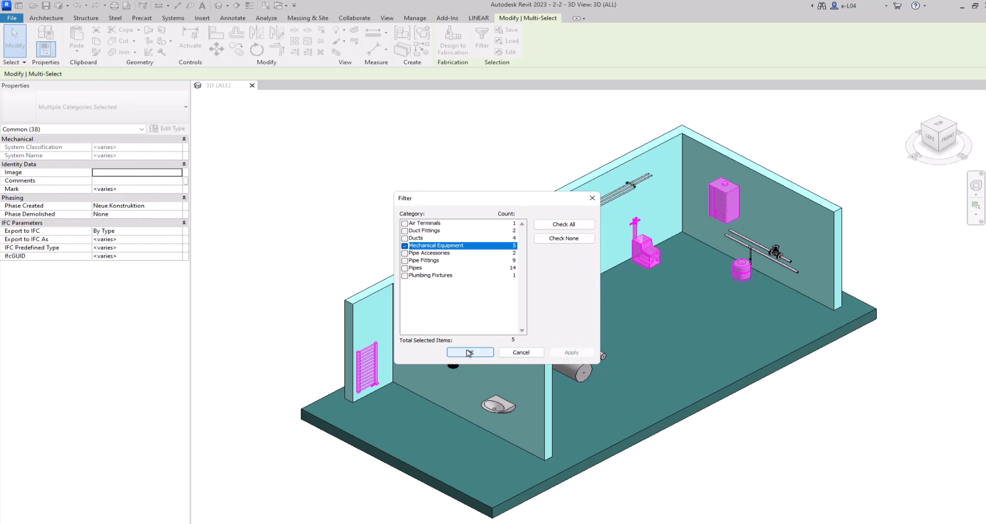Image resolution: width=986 pixels, height=524 pixels.
Task: Open the Systems ribbon tab
Action: 173,18
